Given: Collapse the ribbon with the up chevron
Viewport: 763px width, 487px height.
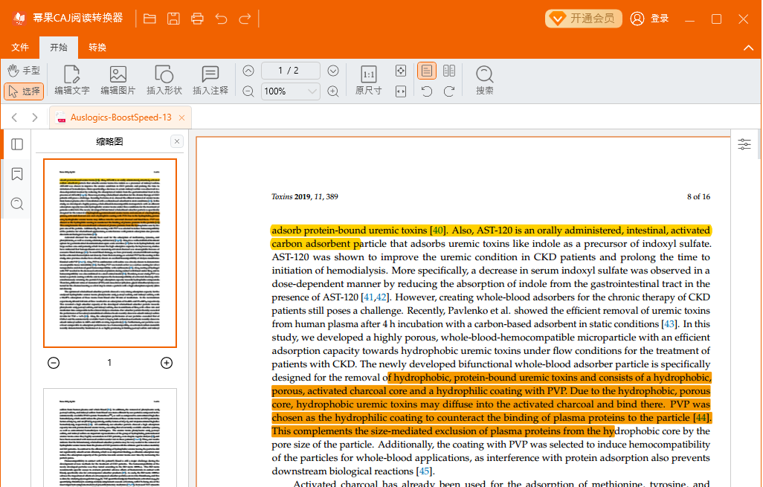Looking at the screenshot, I should (x=749, y=48).
